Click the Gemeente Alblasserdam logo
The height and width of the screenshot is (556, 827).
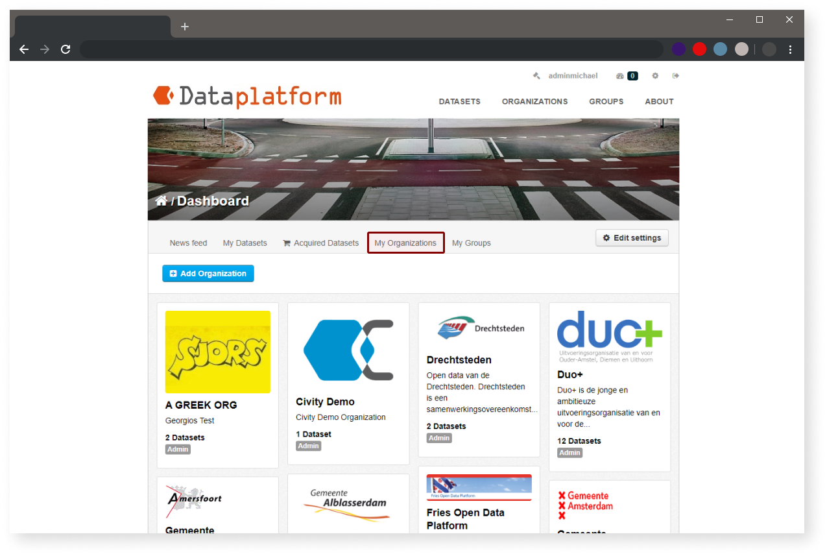pos(348,505)
